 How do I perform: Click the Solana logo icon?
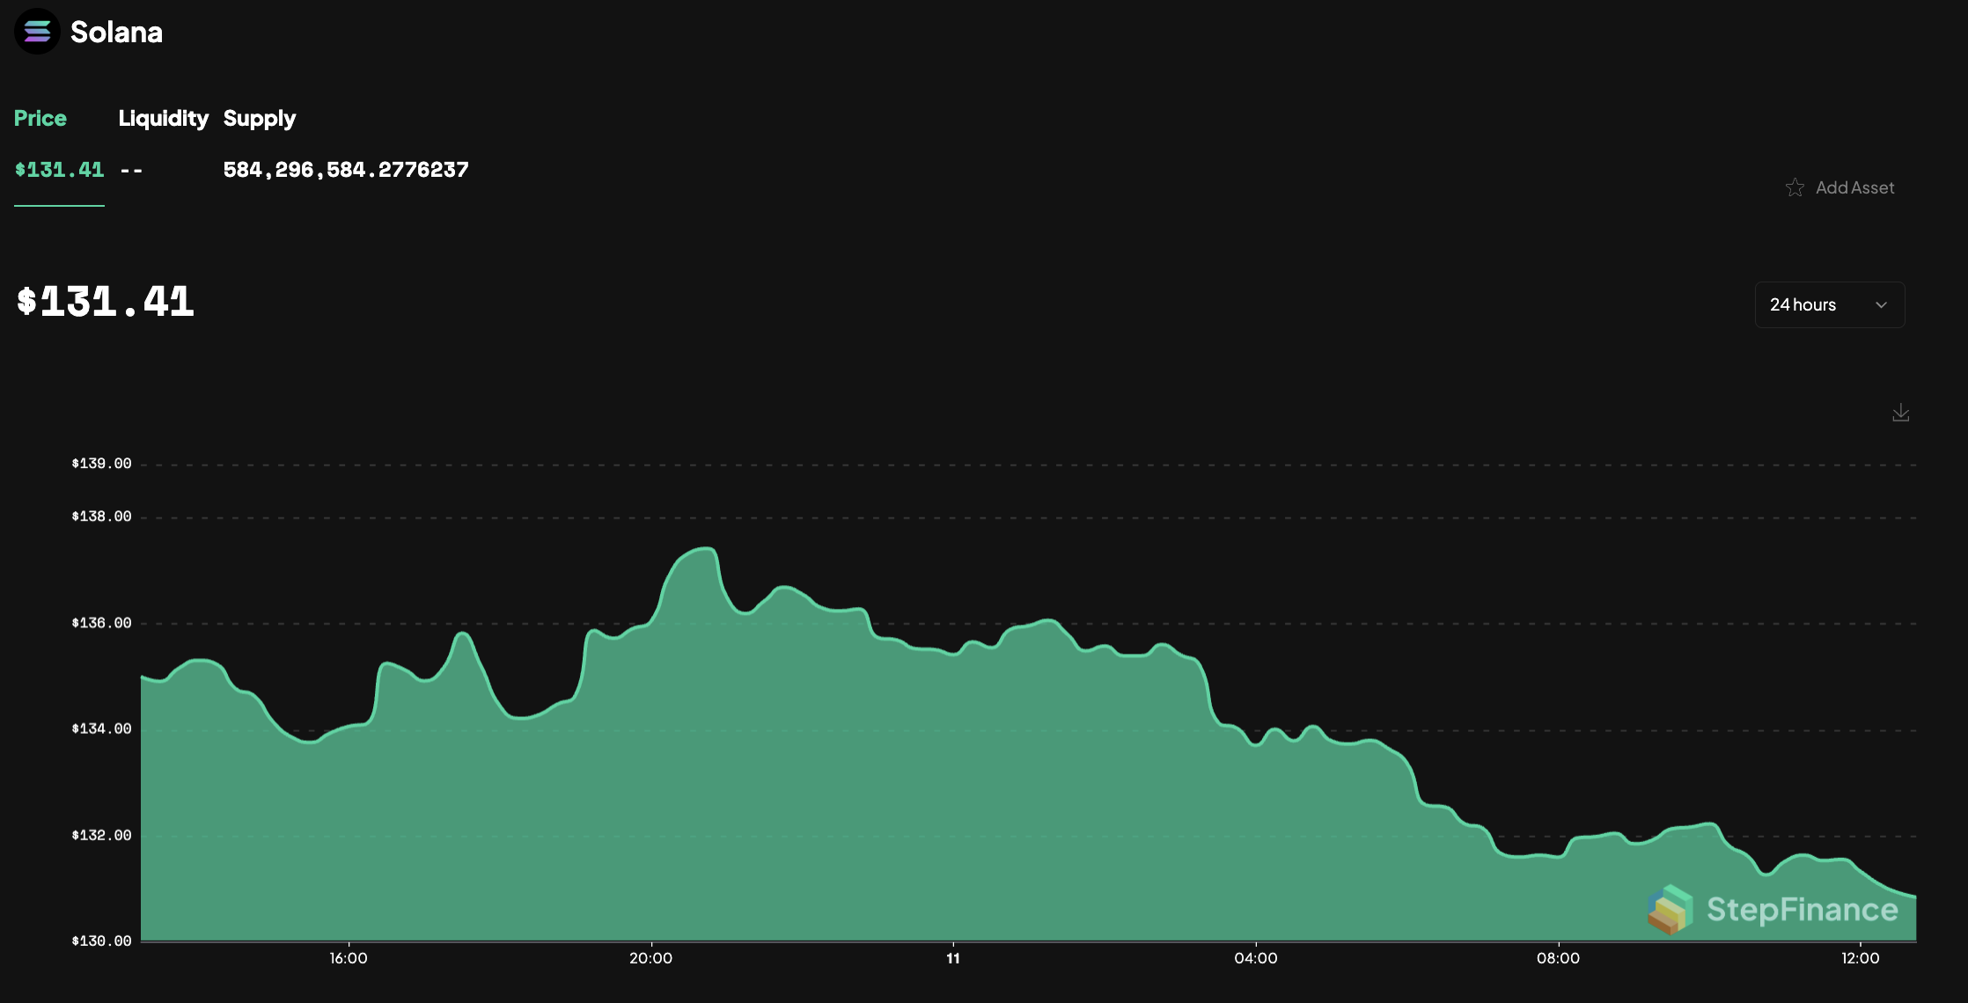pyautogui.click(x=37, y=32)
